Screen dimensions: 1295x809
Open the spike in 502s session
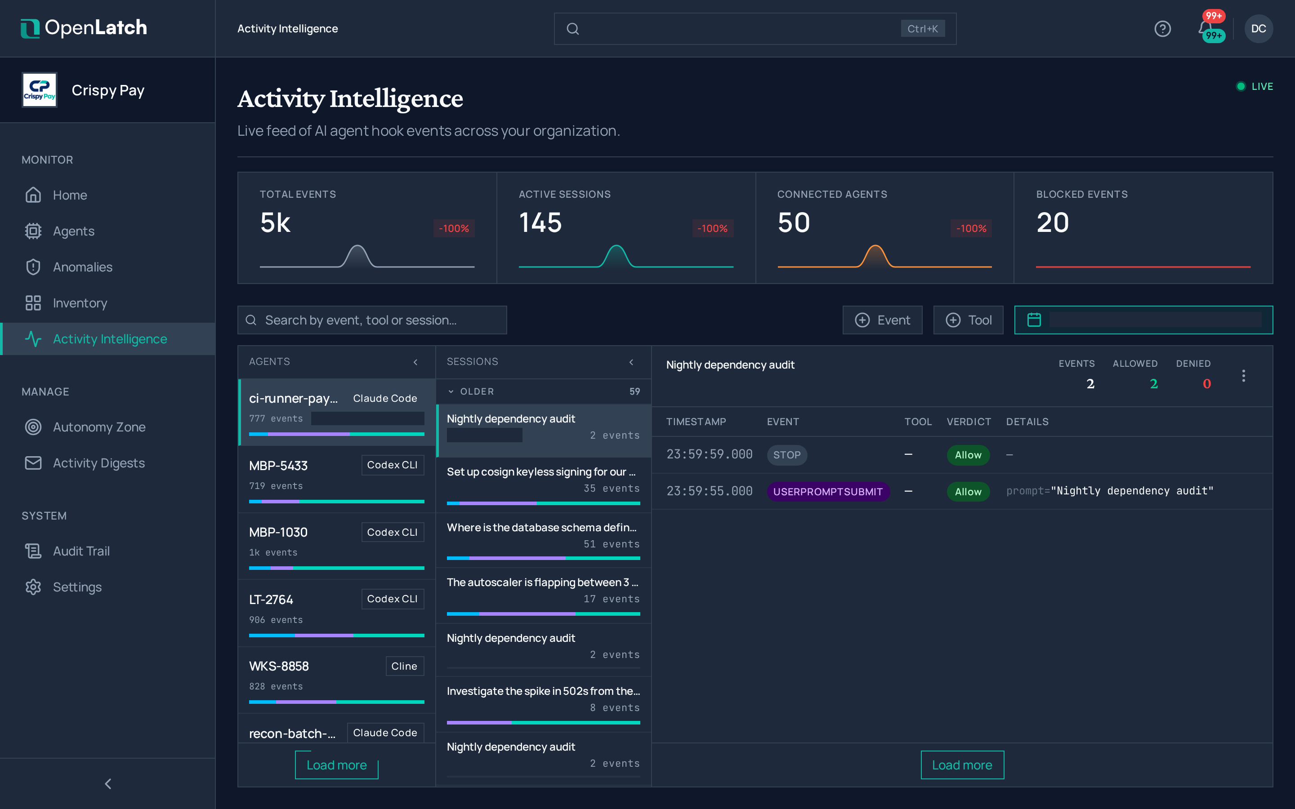pos(544,705)
